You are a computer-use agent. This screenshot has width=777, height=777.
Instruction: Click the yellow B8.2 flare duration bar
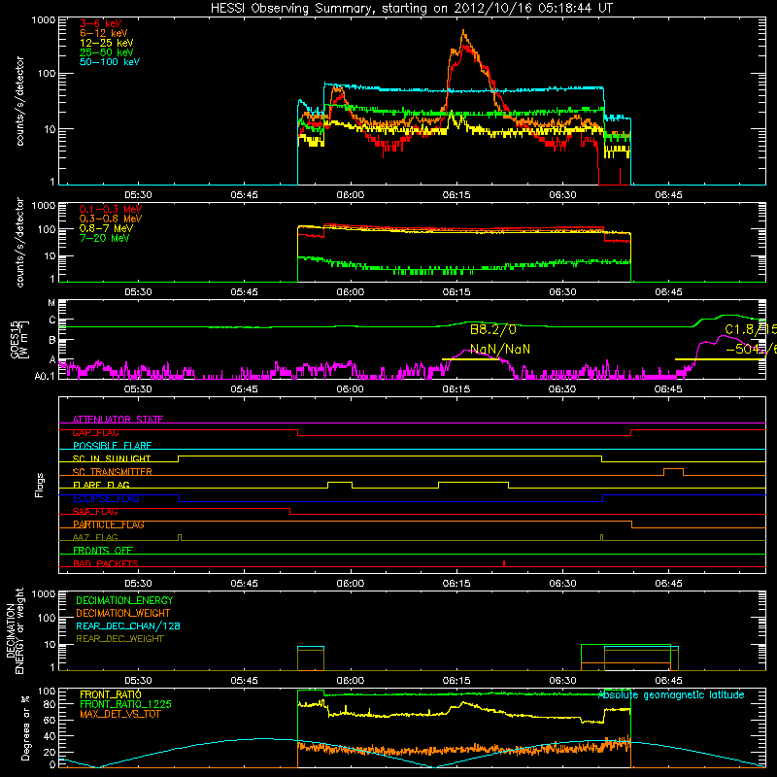pos(470,359)
